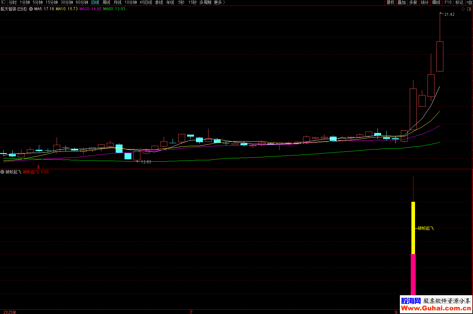The image size is (473, 314).
Task: Click the yellow signal bar in indicator
Action: point(413,228)
